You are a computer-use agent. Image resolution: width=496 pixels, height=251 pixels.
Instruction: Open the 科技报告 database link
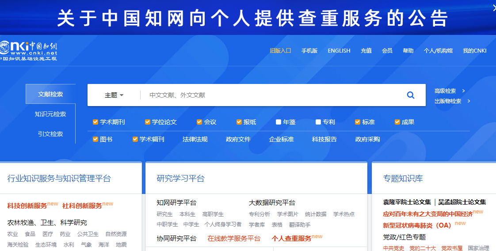(x=324, y=139)
